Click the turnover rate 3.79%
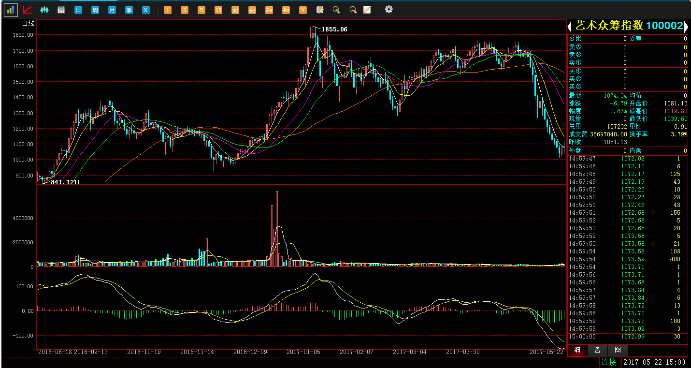691x369 pixels. pos(679,134)
